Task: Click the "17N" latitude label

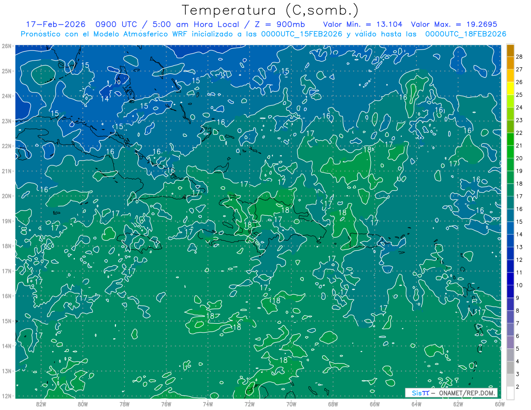Action: coord(6,271)
